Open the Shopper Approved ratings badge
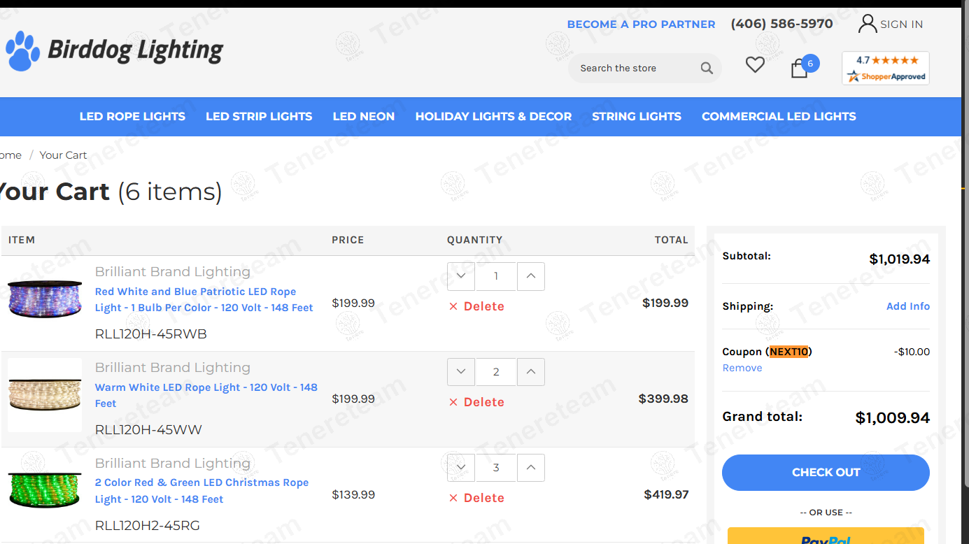The height and width of the screenshot is (544, 969). click(885, 69)
